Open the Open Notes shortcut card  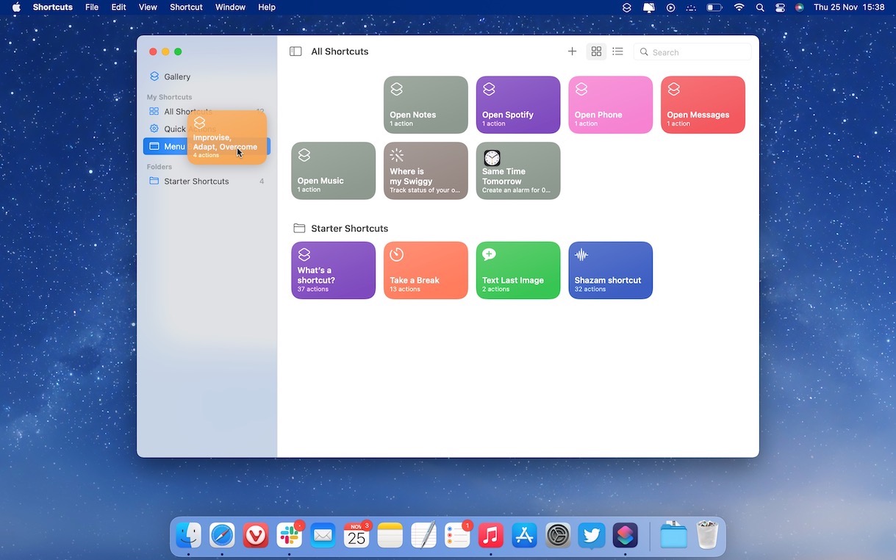point(426,104)
